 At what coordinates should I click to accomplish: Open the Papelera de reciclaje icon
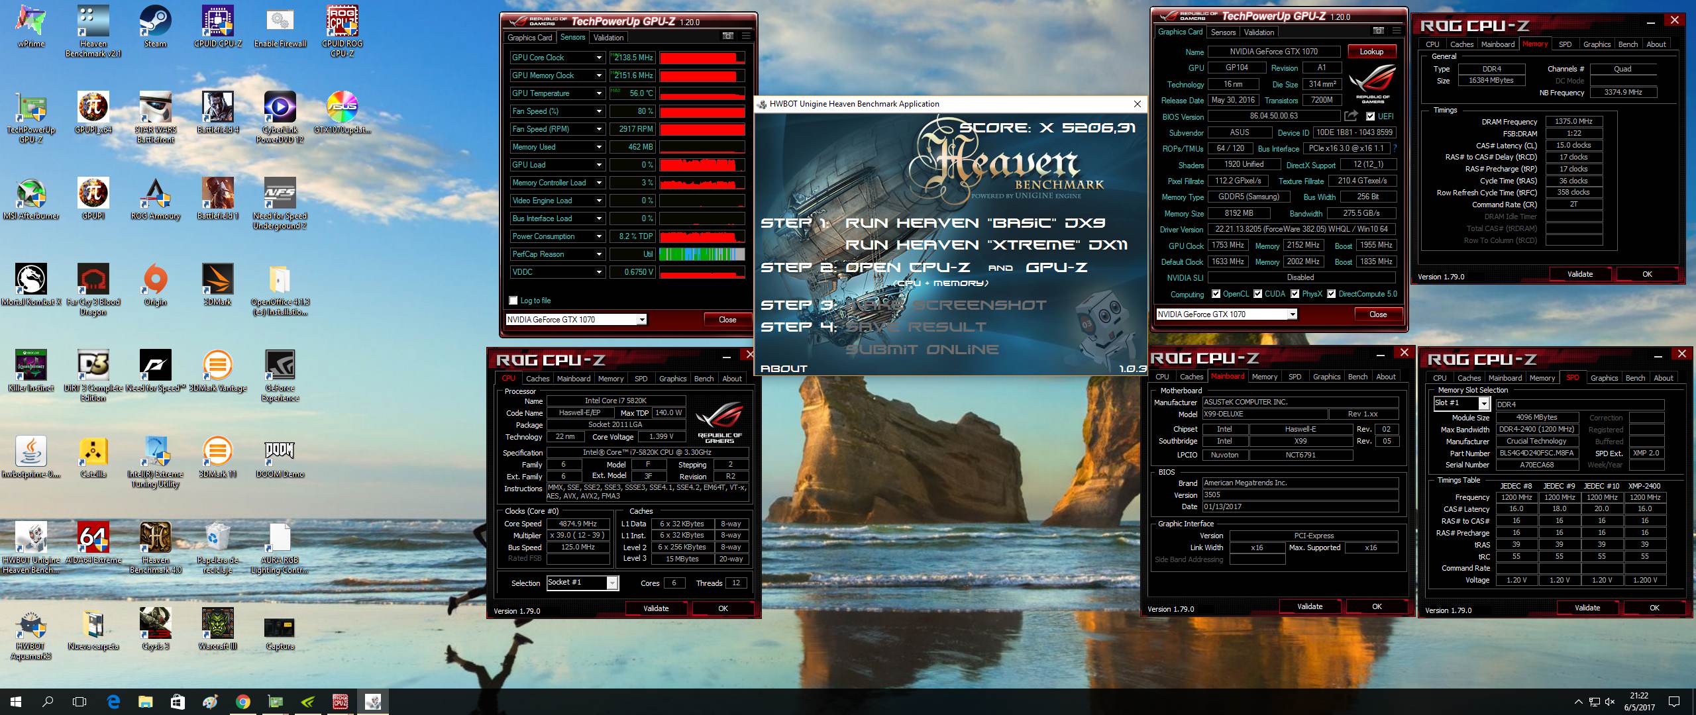coord(218,548)
